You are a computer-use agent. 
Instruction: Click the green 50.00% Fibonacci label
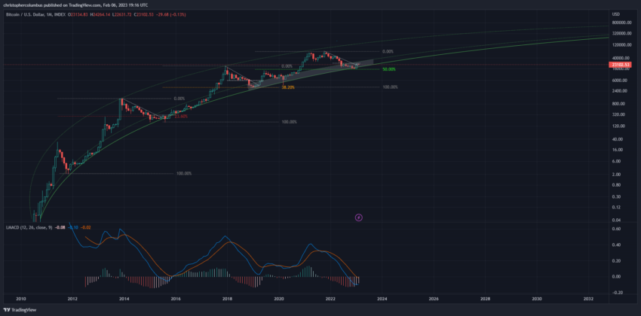(x=388, y=69)
